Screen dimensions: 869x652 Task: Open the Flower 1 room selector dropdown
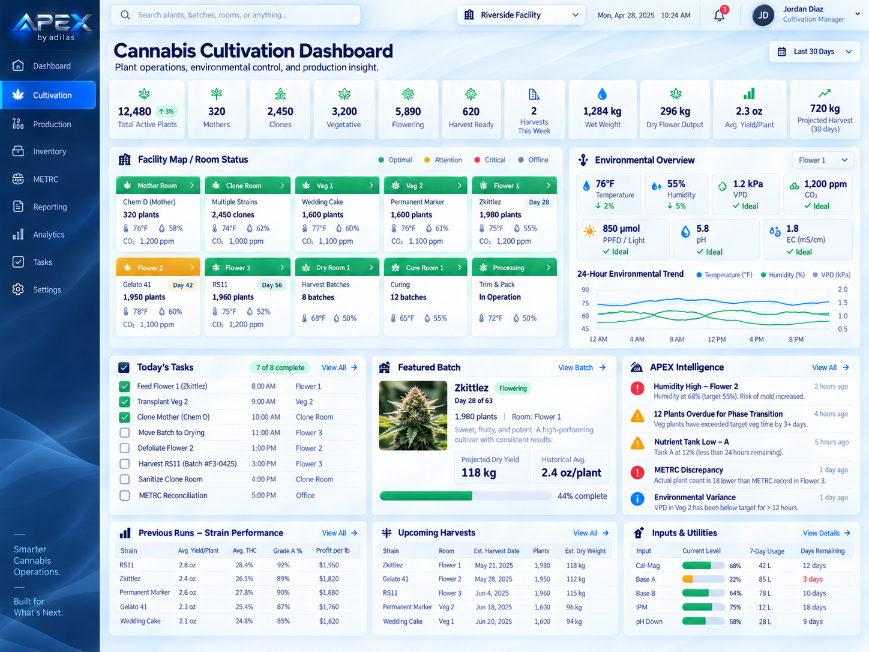[x=822, y=160]
